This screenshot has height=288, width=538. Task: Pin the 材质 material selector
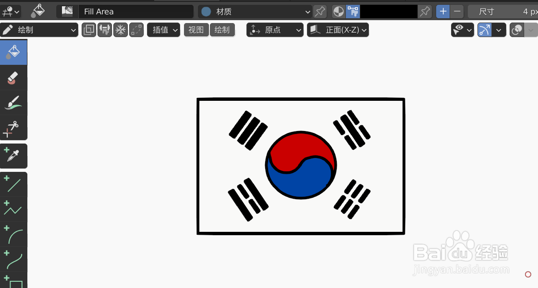[x=320, y=11]
